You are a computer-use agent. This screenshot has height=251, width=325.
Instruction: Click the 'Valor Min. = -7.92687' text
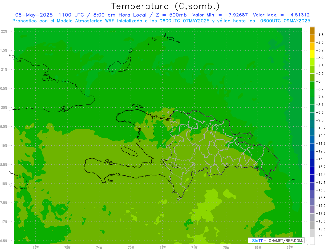(220, 15)
